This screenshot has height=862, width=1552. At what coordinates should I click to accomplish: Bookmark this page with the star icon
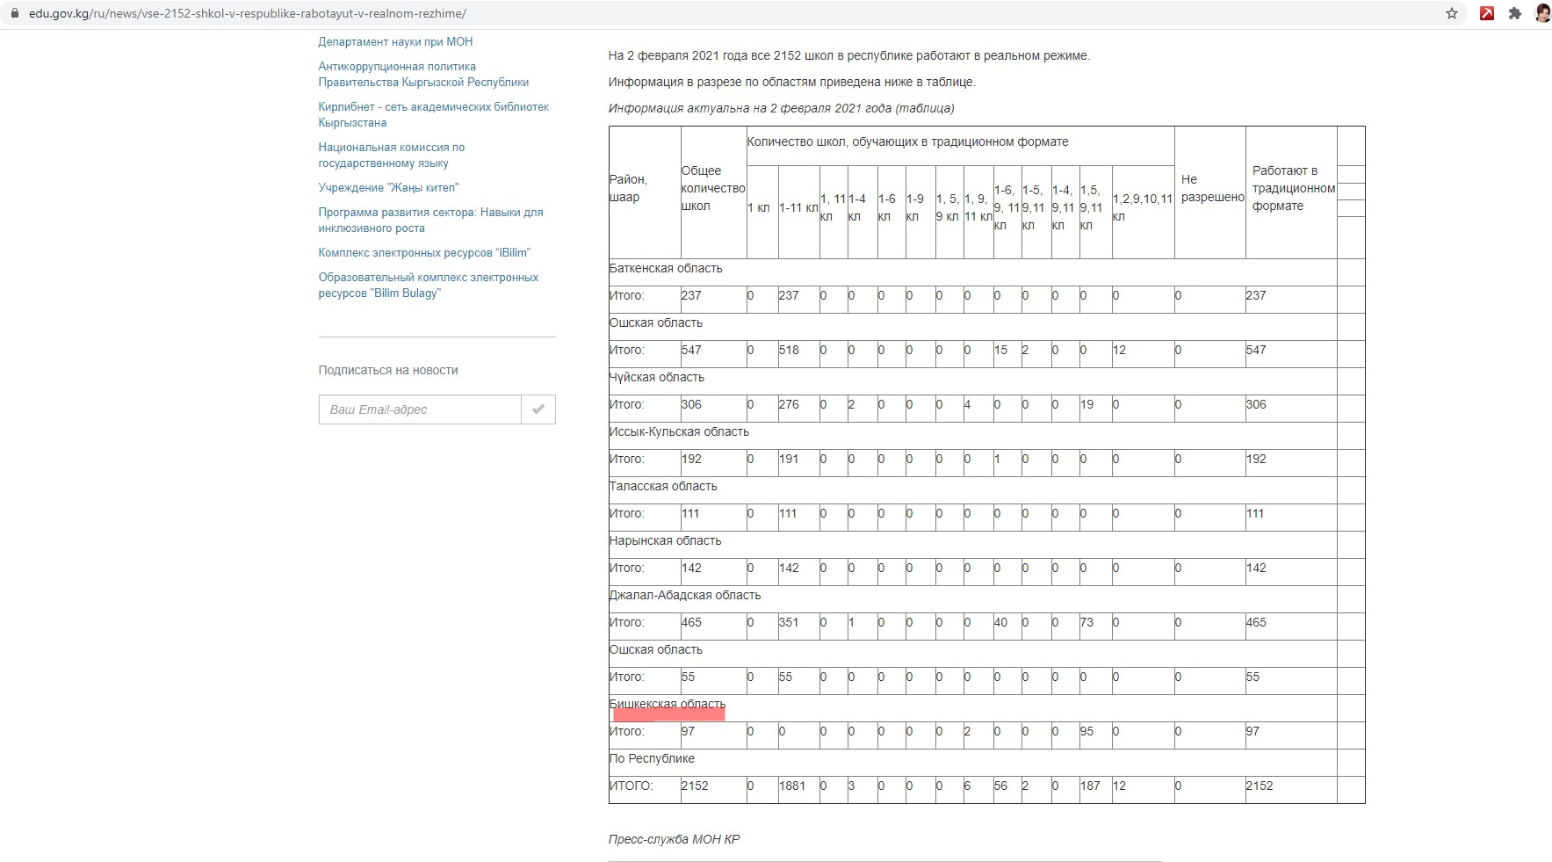point(1452,14)
